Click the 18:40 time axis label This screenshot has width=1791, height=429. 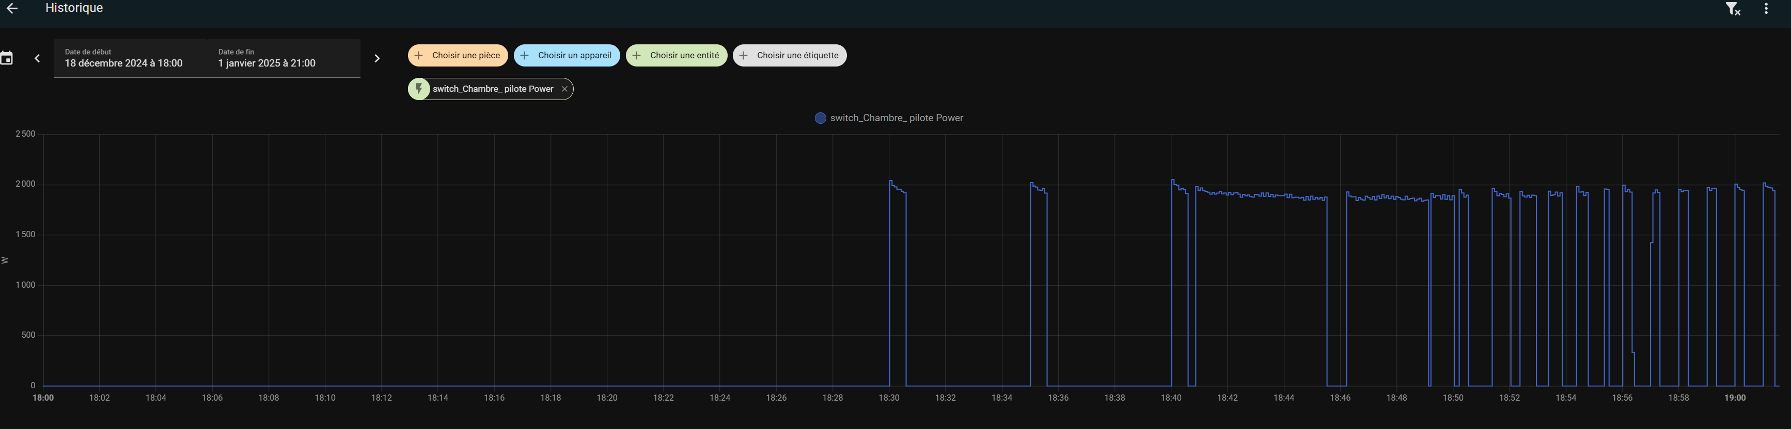[1171, 398]
